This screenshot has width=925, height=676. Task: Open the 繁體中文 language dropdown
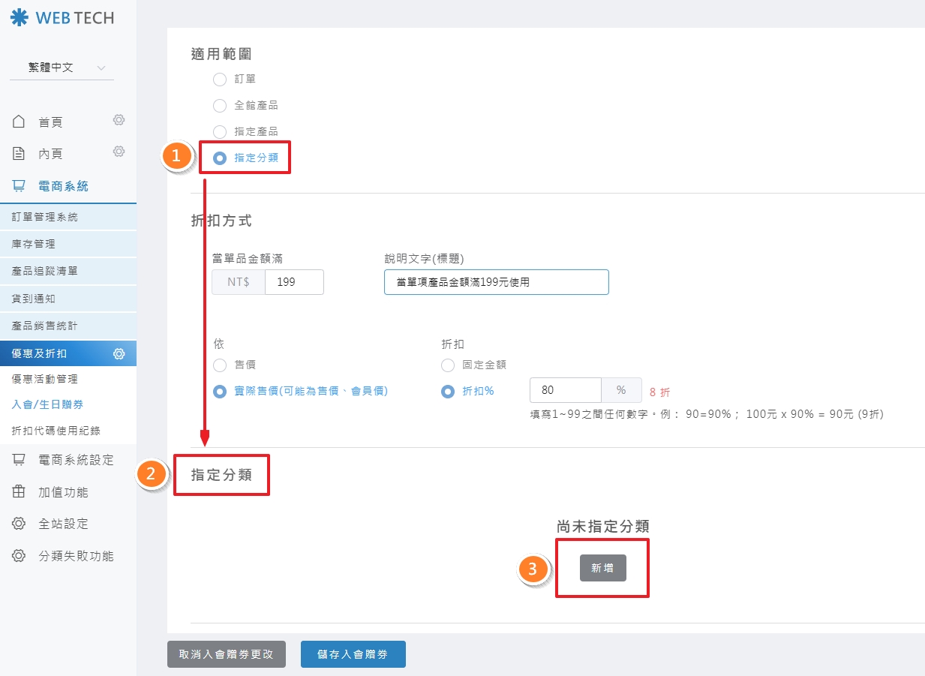(62, 68)
